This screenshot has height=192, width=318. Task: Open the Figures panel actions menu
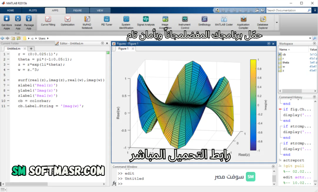pyautogui.click(x=269, y=44)
